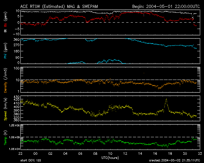This screenshot has width=204, height=163.
Task: Click the 00 hour tick label
Action: click(35, 154)
